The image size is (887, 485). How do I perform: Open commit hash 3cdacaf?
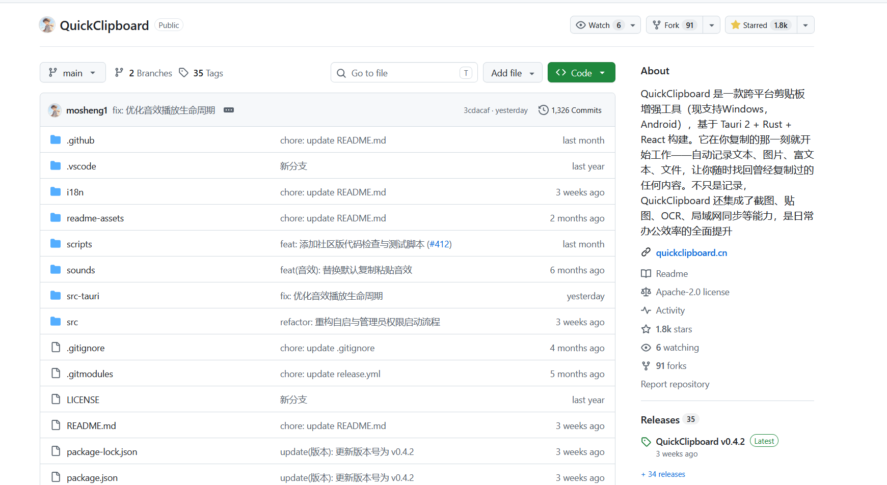point(476,110)
